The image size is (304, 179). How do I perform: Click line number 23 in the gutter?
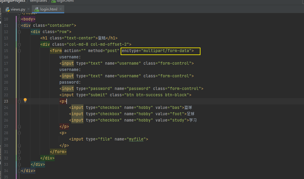(x=6, y=101)
